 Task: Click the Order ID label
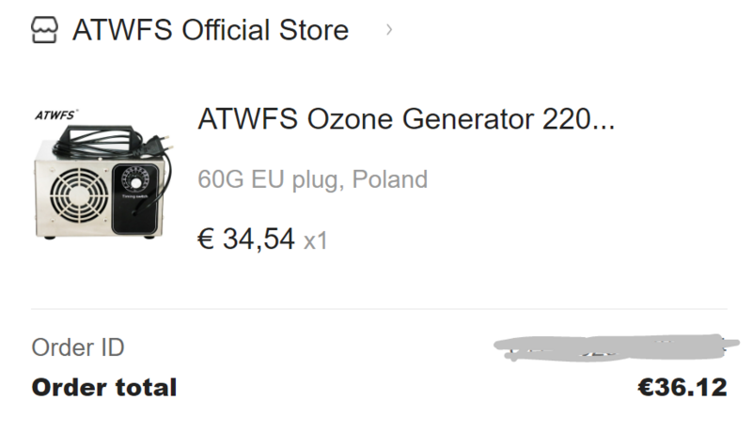tap(78, 347)
